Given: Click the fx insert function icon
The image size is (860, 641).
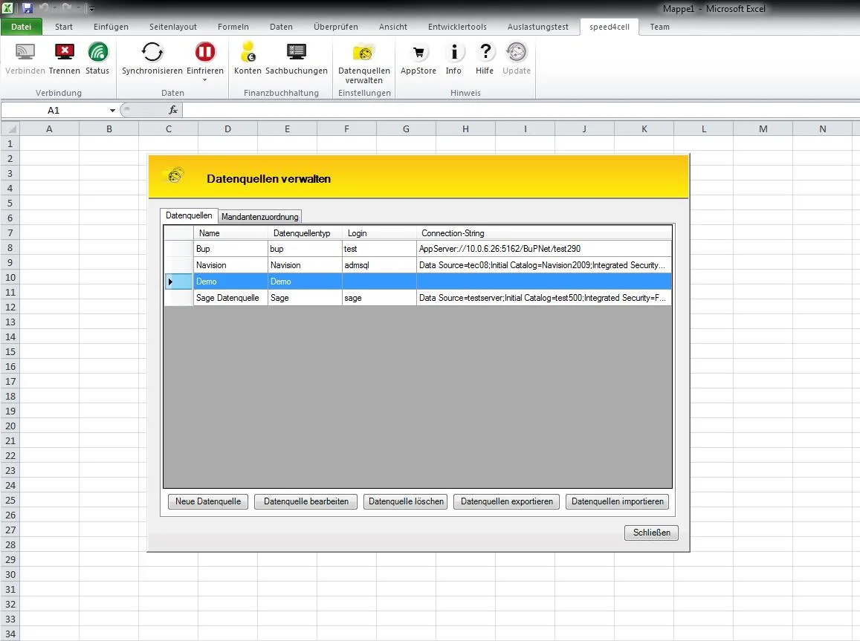Looking at the screenshot, I should [x=173, y=110].
